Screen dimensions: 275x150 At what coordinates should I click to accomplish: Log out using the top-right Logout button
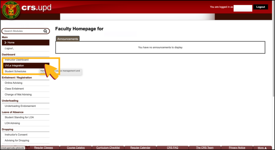pyautogui.click(x=261, y=7)
